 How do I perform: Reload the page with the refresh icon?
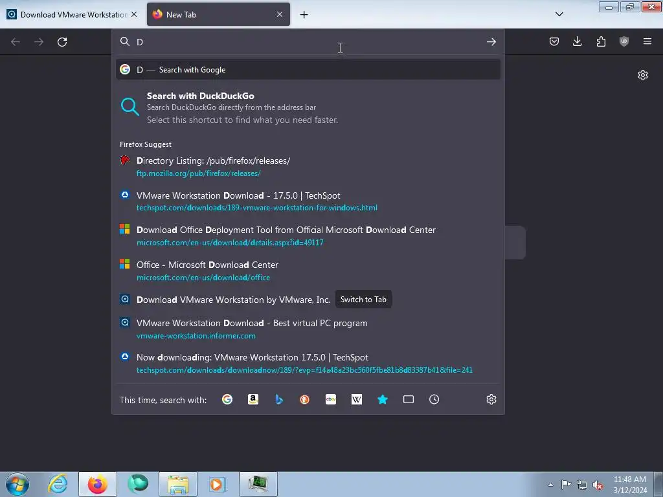point(62,42)
